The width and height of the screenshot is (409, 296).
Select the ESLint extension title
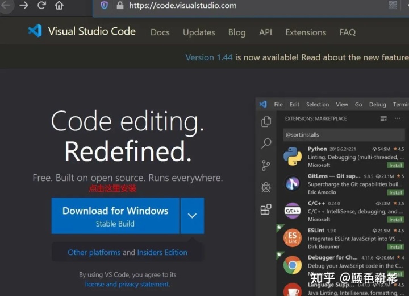pyautogui.click(x=316, y=231)
